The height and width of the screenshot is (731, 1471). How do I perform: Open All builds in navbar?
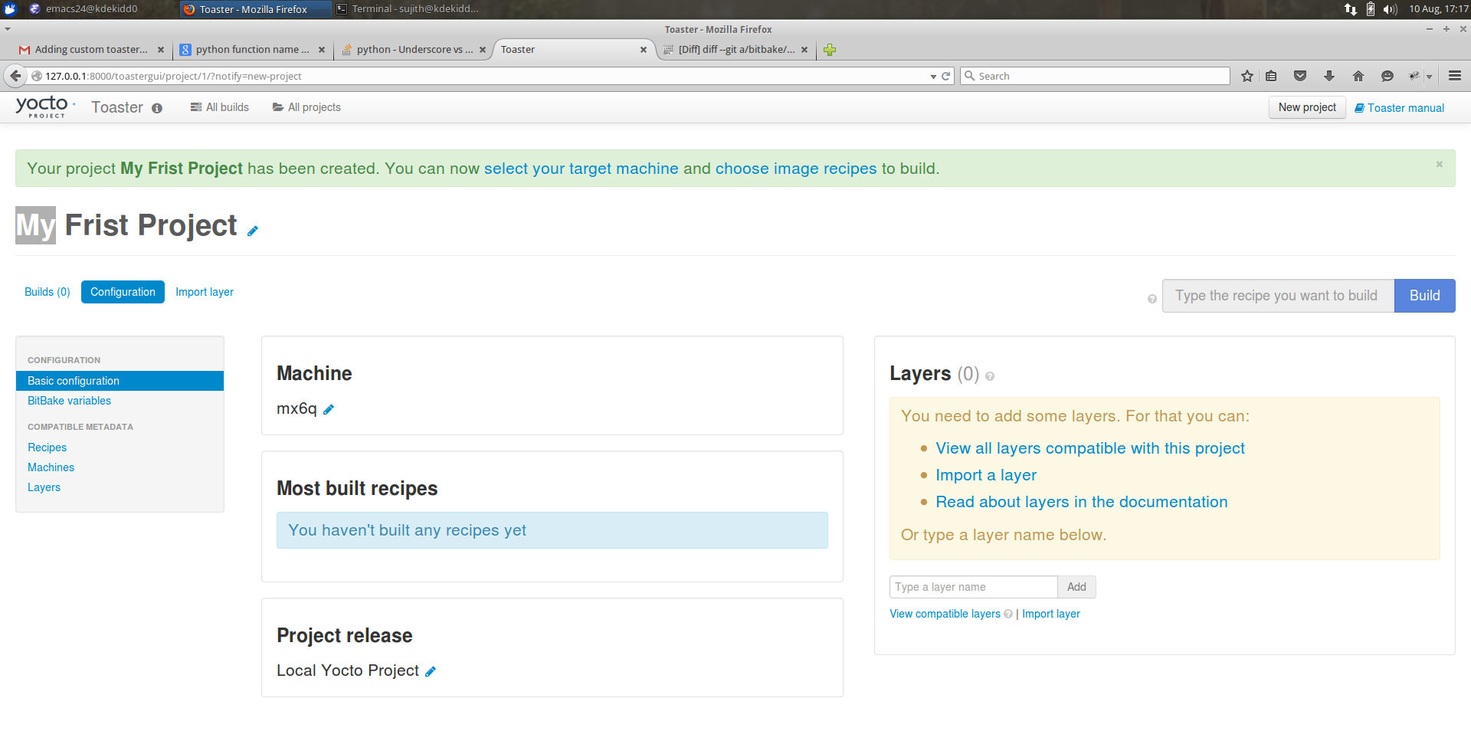tap(220, 107)
